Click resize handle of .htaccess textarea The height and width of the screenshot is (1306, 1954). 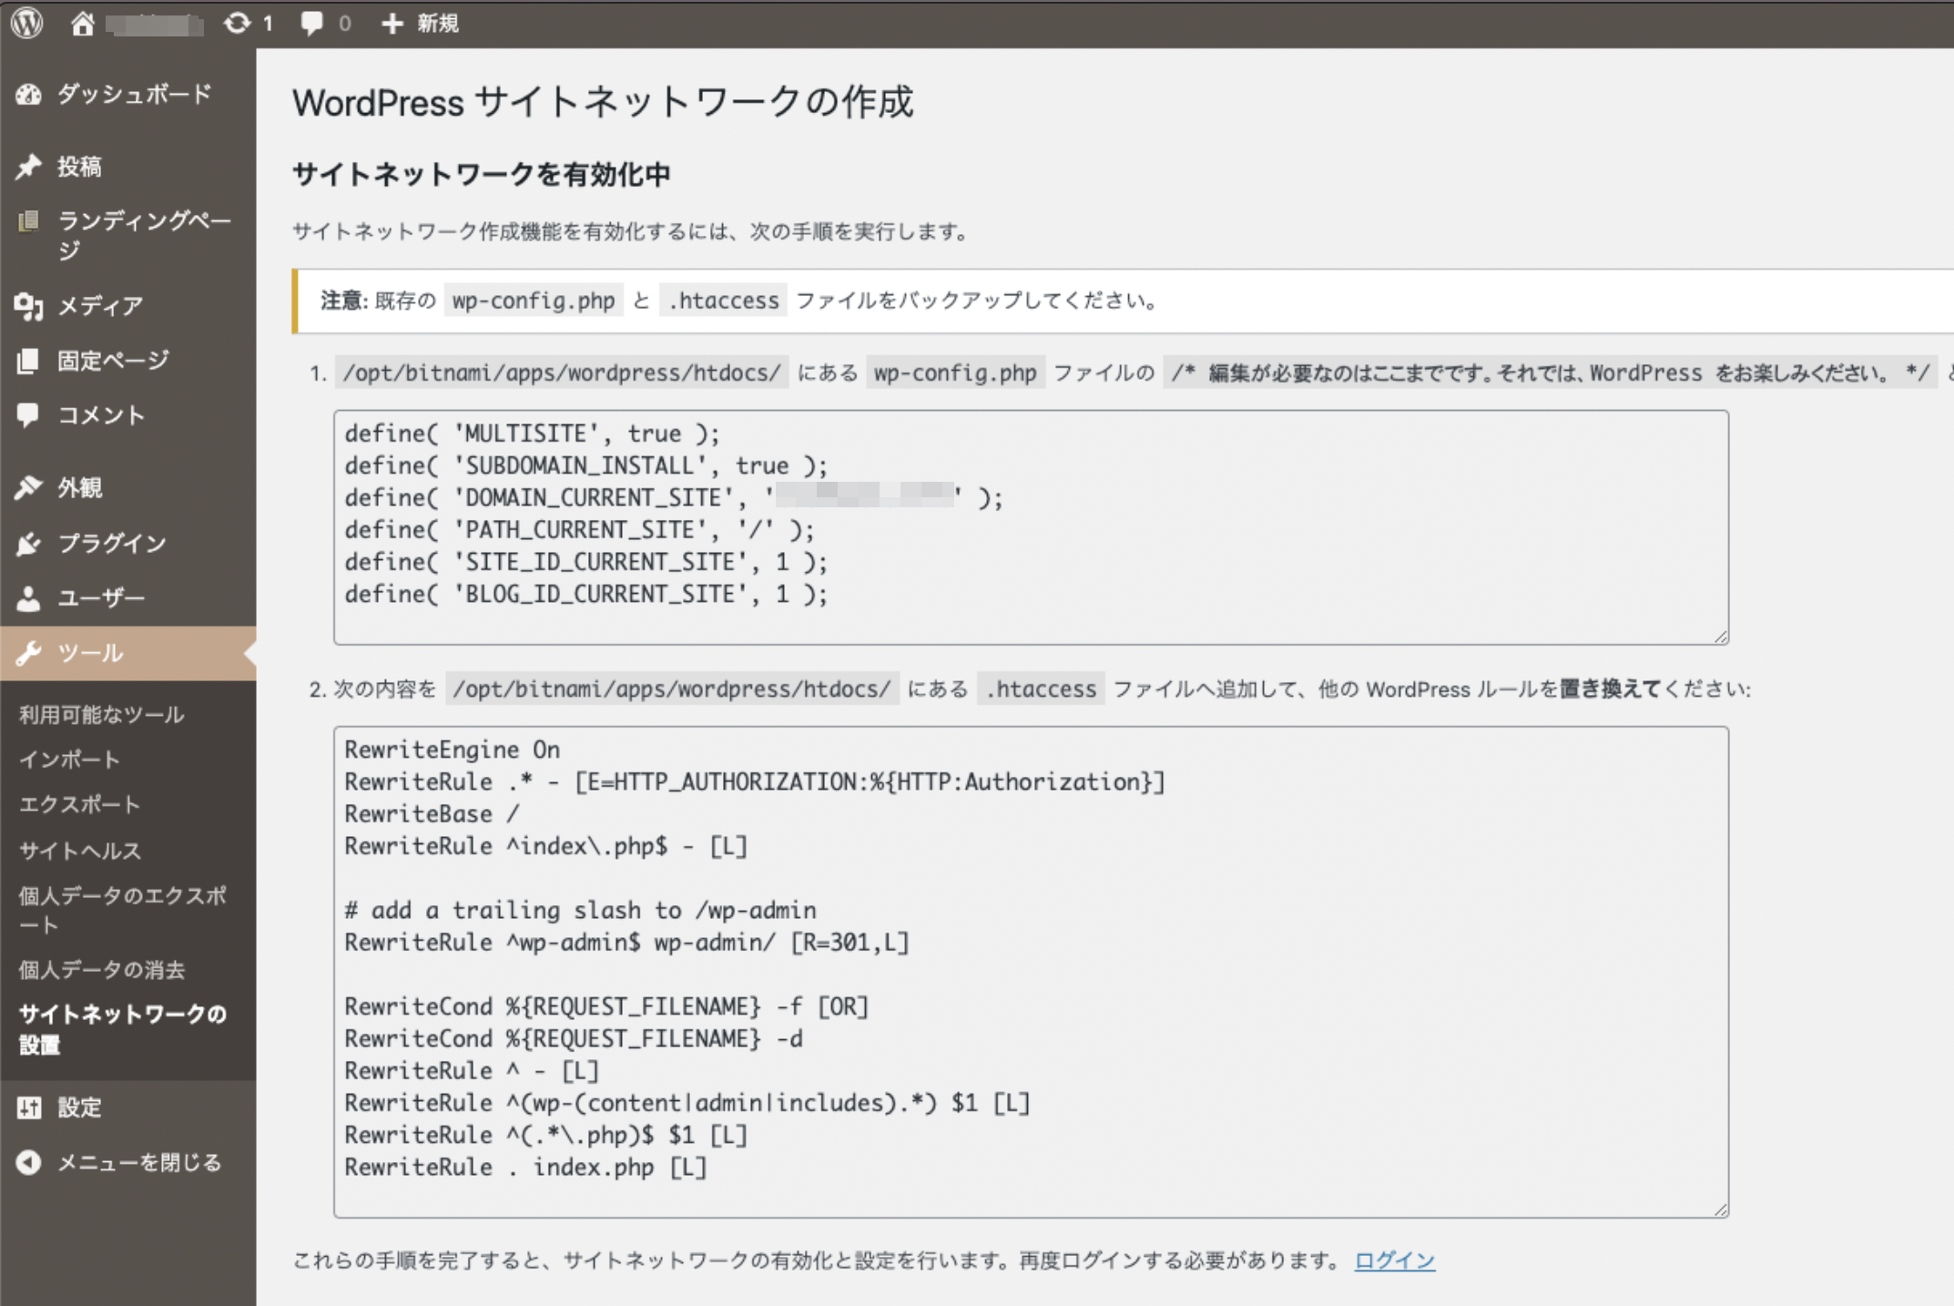coord(1720,1209)
